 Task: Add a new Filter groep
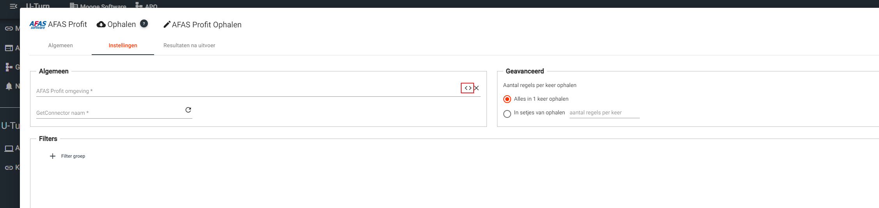click(73, 156)
